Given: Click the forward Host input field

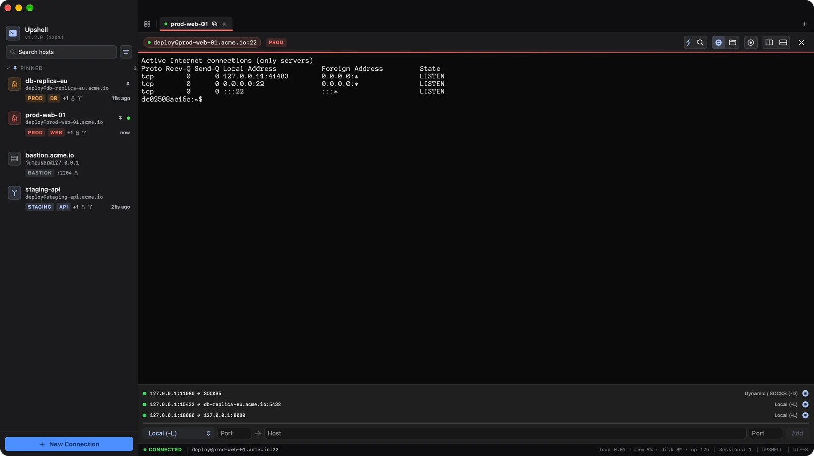Looking at the screenshot, I should pos(505,433).
